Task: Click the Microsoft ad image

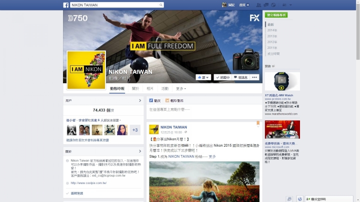Action: (x=282, y=129)
